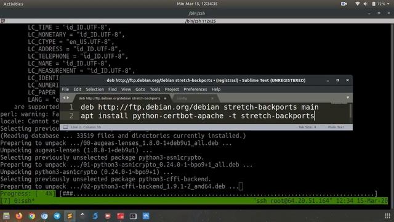Switch to Sublime Text via taskbar icon
The height and width of the screenshot is (222, 394).
(x=70, y=216)
